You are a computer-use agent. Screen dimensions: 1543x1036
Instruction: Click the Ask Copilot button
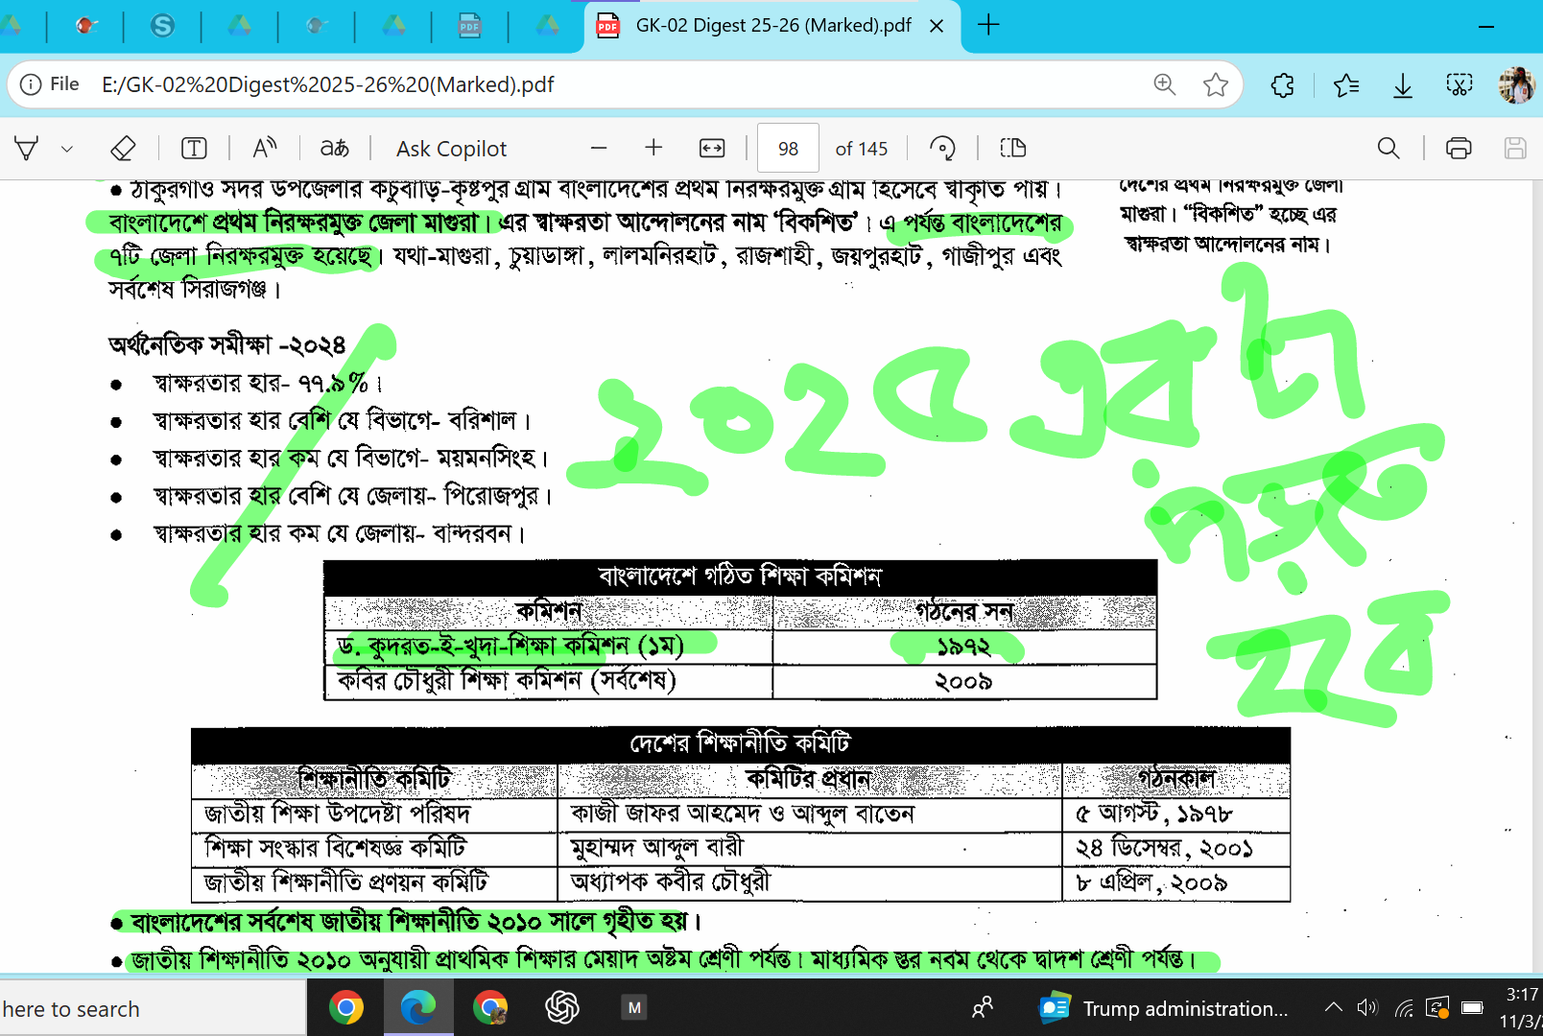(451, 149)
